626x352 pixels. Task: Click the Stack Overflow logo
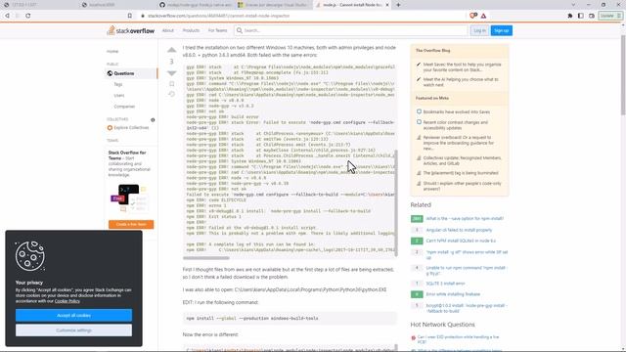pos(130,30)
